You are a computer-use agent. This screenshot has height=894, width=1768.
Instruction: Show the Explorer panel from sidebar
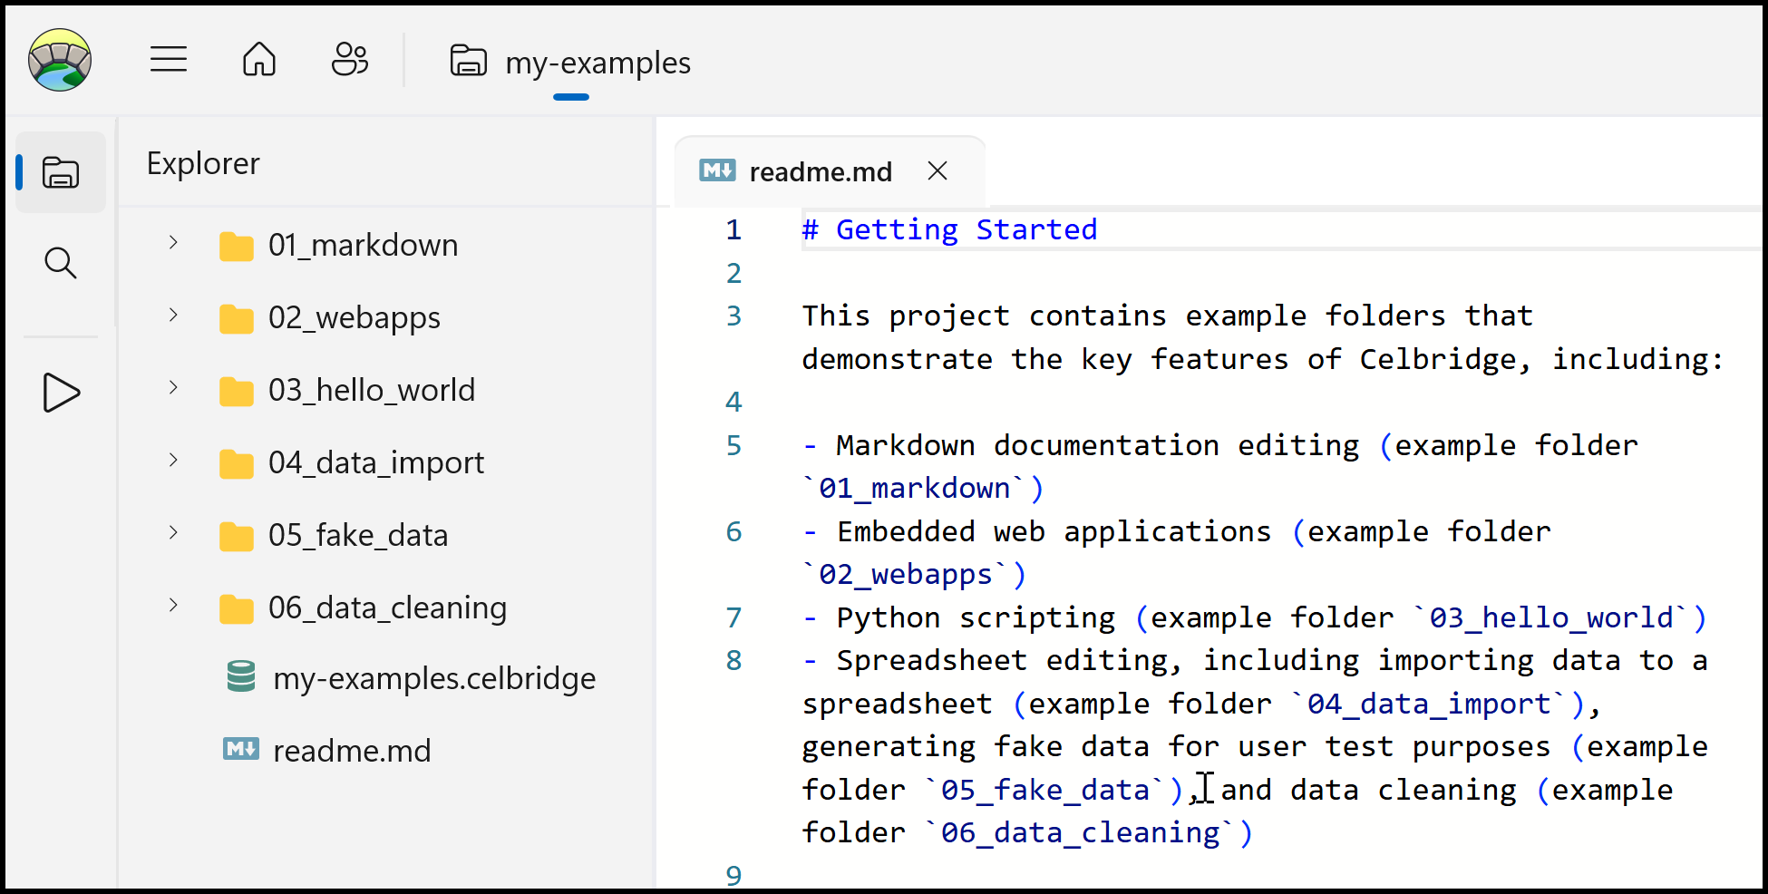[x=61, y=172]
